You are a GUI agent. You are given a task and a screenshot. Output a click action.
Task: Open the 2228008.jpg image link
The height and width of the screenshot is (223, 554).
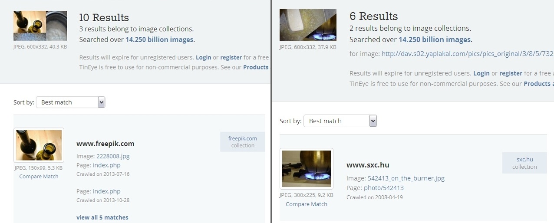coord(113,156)
